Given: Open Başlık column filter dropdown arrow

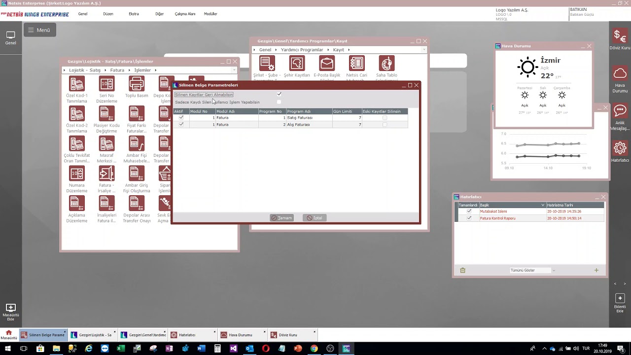Looking at the screenshot, I should click(543, 205).
